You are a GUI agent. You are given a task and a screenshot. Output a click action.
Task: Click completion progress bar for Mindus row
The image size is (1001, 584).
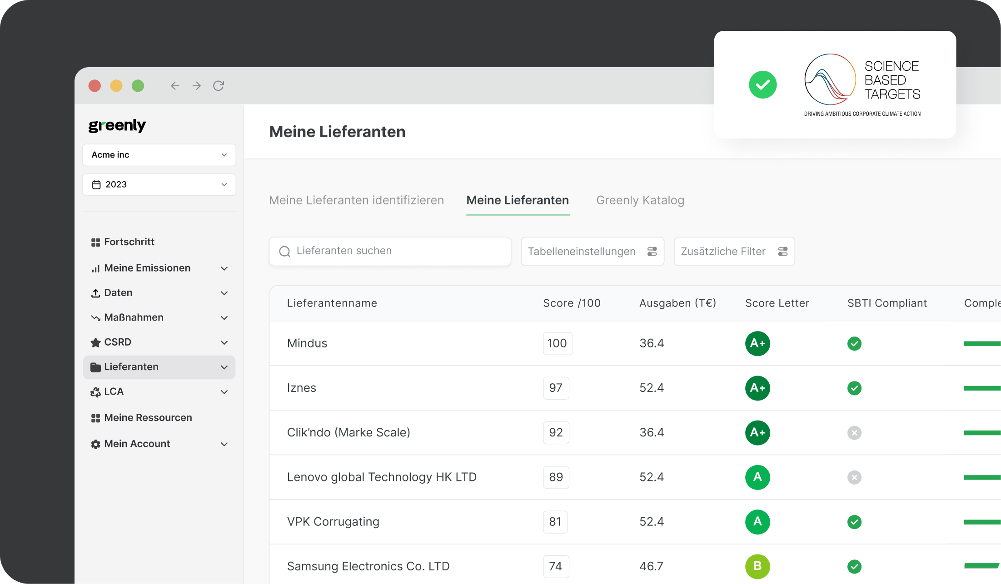coord(982,344)
